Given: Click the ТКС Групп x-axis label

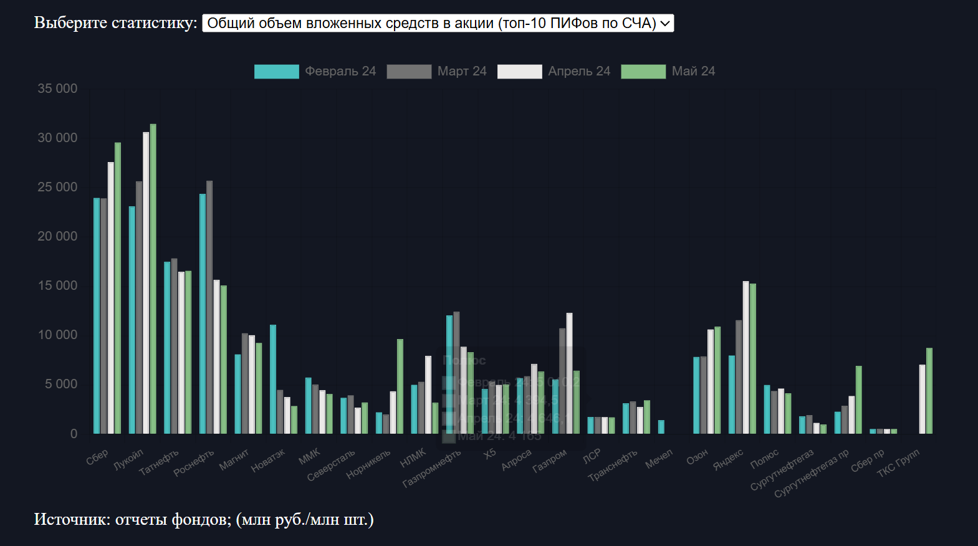Looking at the screenshot, I should (898, 463).
